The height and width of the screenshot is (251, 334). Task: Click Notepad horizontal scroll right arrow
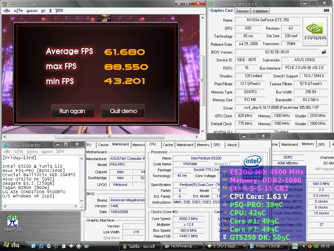[x=76, y=206]
